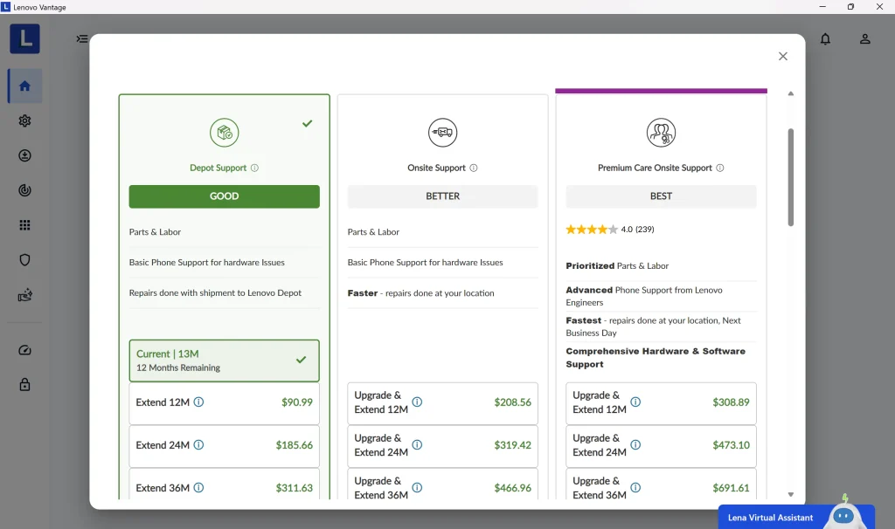Show info for Onsite Upgrade & Extend 24M
The height and width of the screenshot is (529, 895).
(x=417, y=444)
